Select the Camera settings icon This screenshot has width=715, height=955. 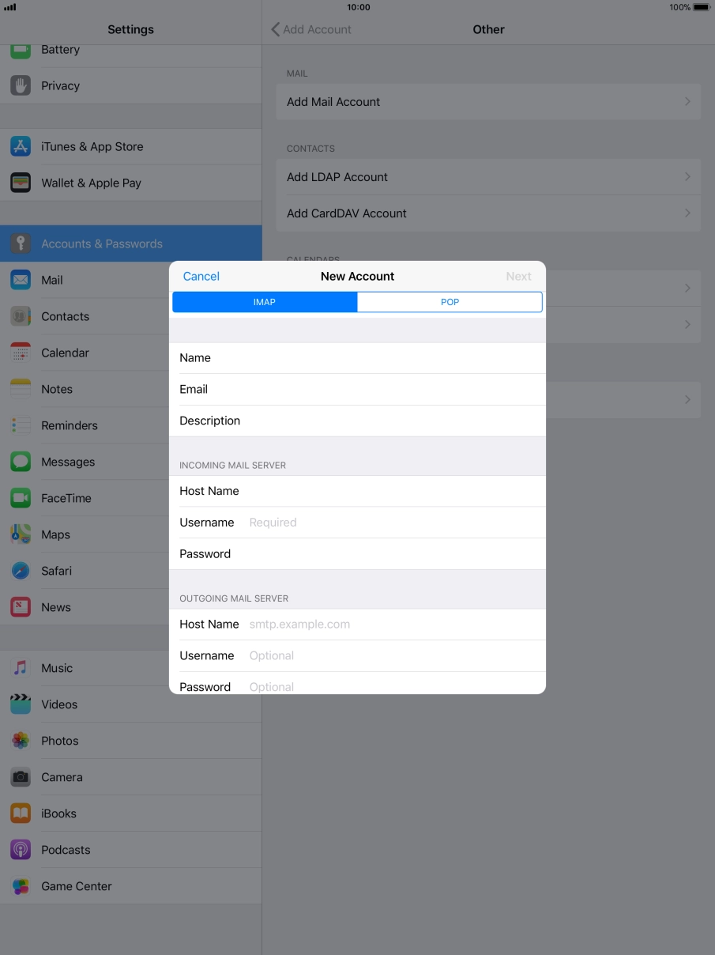click(20, 776)
